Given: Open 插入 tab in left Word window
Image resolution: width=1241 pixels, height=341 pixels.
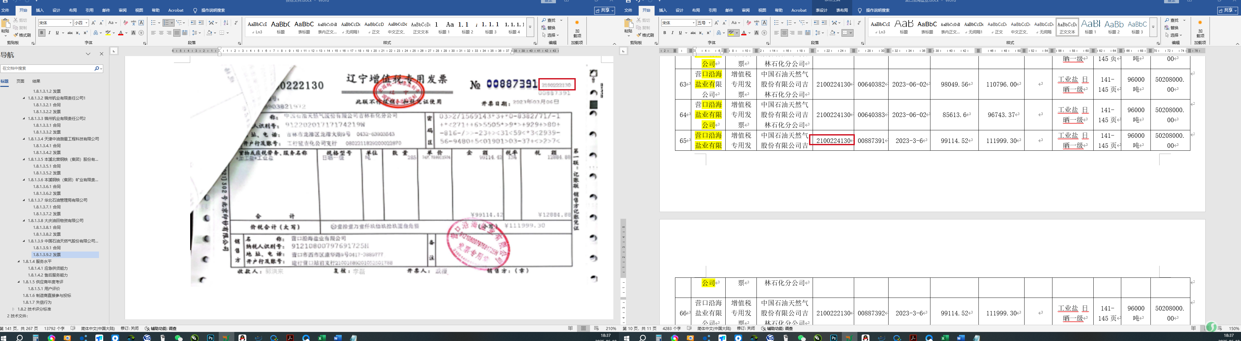Looking at the screenshot, I should click(40, 10).
